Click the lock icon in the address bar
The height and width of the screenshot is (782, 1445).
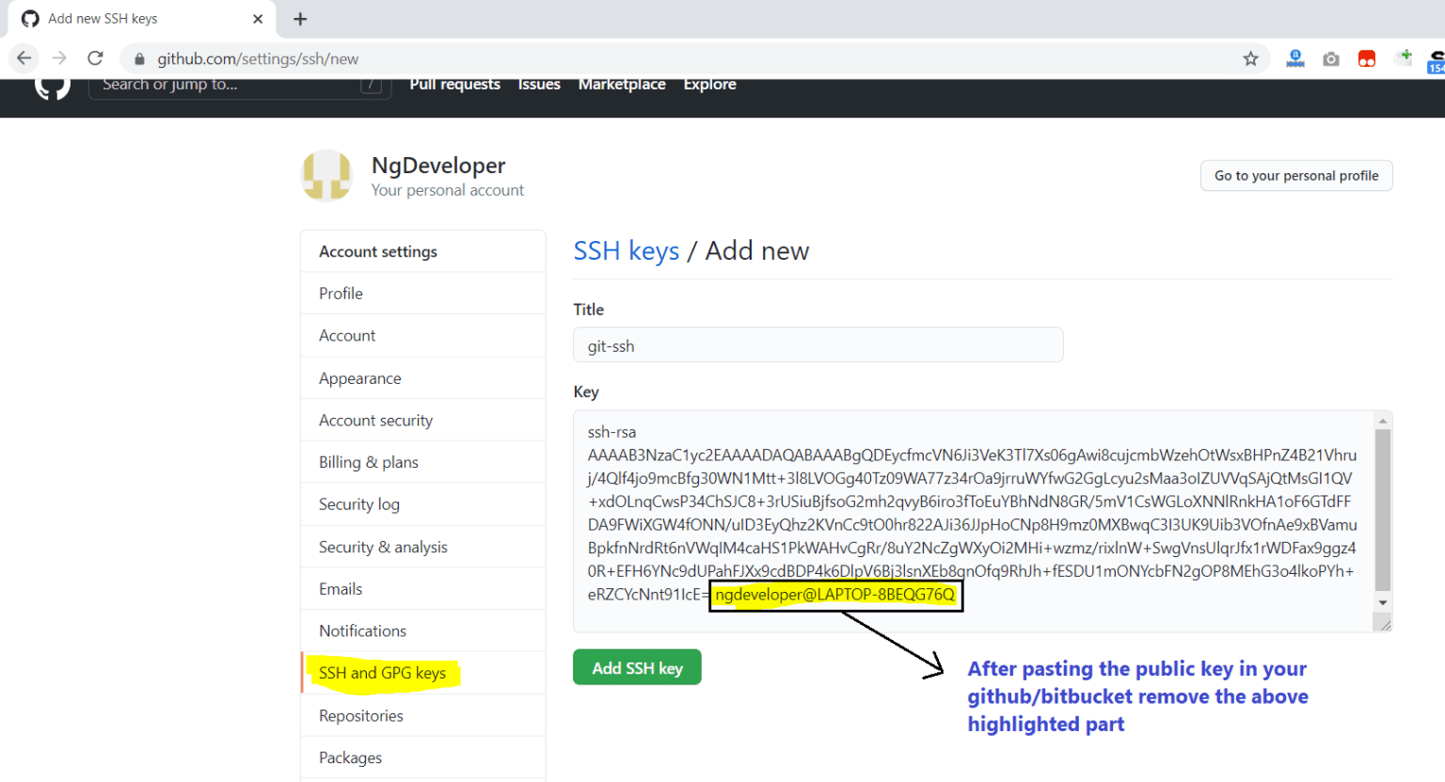[x=139, y=59]
